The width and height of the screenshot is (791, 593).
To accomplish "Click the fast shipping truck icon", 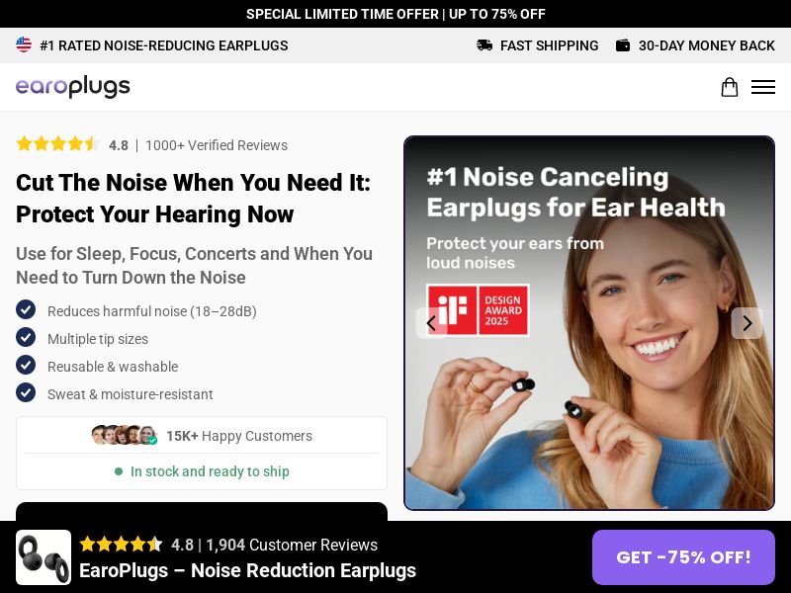I will 484,45.
